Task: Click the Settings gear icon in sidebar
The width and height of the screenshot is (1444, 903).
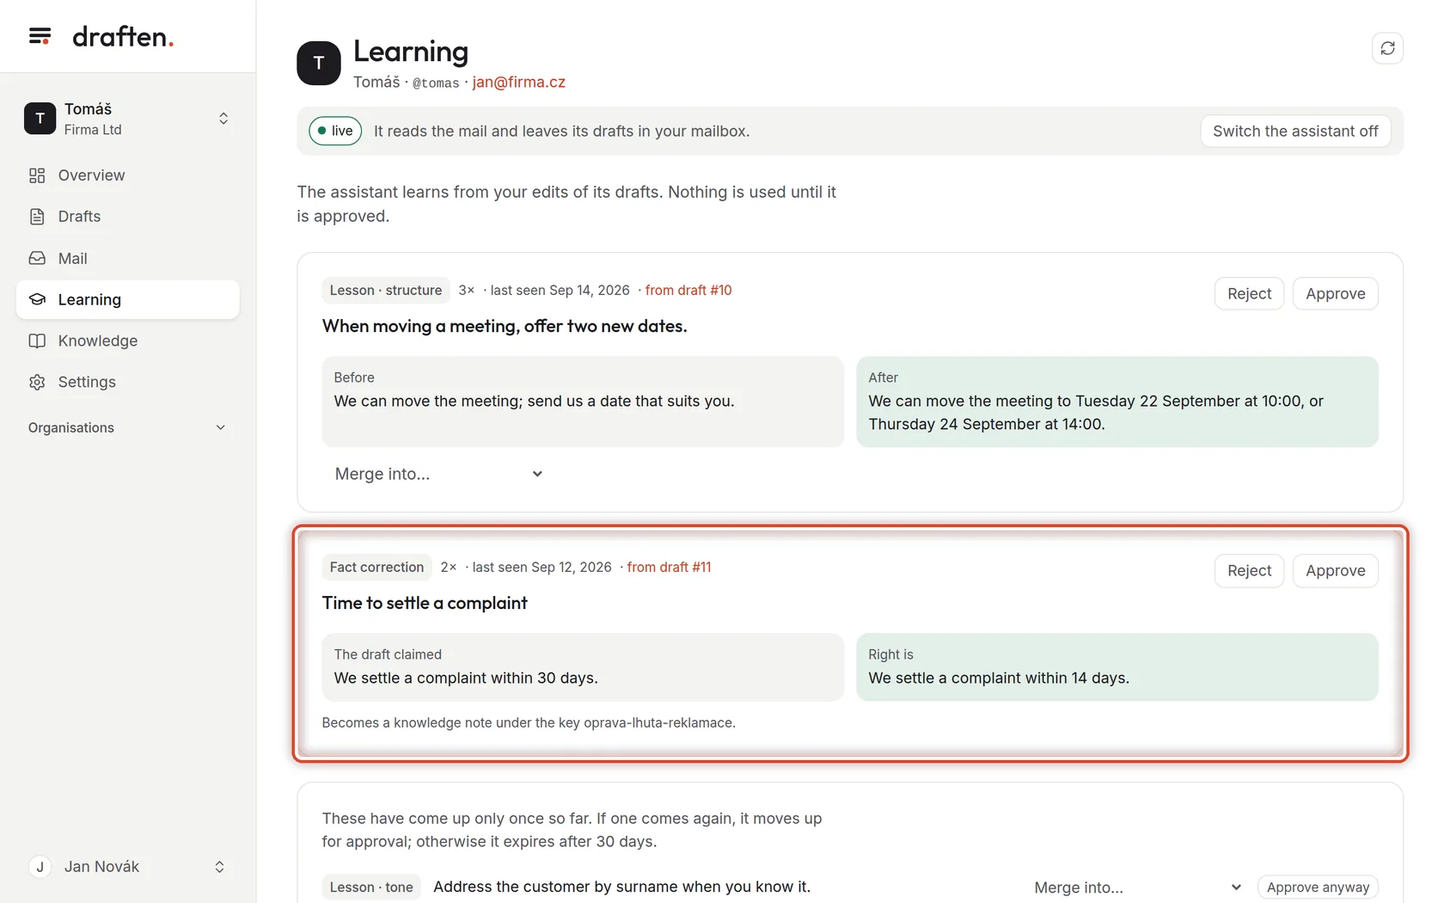Action: point(37,382)
